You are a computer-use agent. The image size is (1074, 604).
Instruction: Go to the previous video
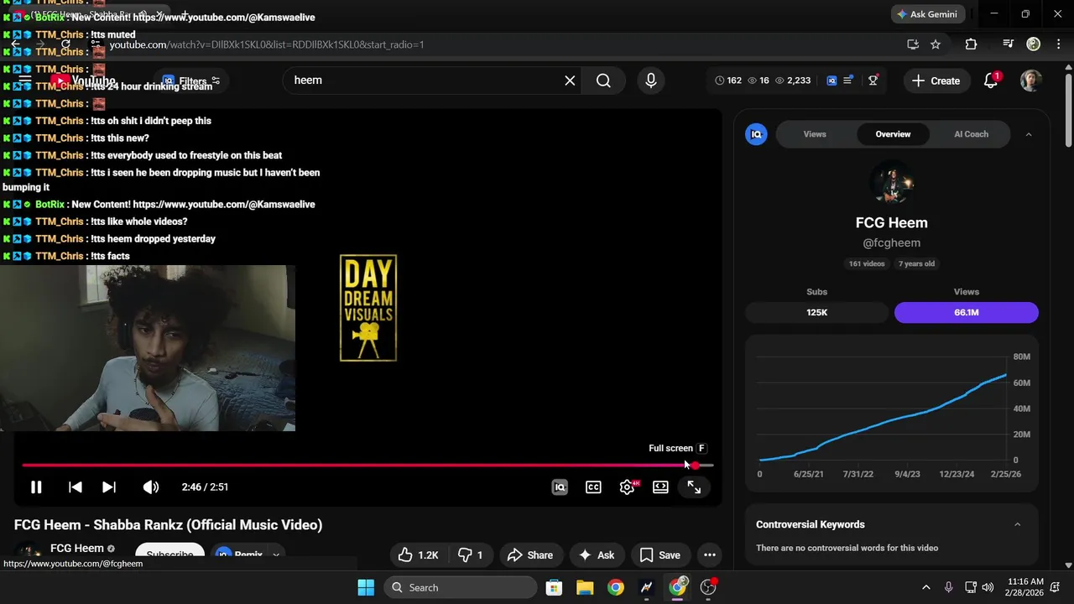pyautogui.click(x=75, y=487)
